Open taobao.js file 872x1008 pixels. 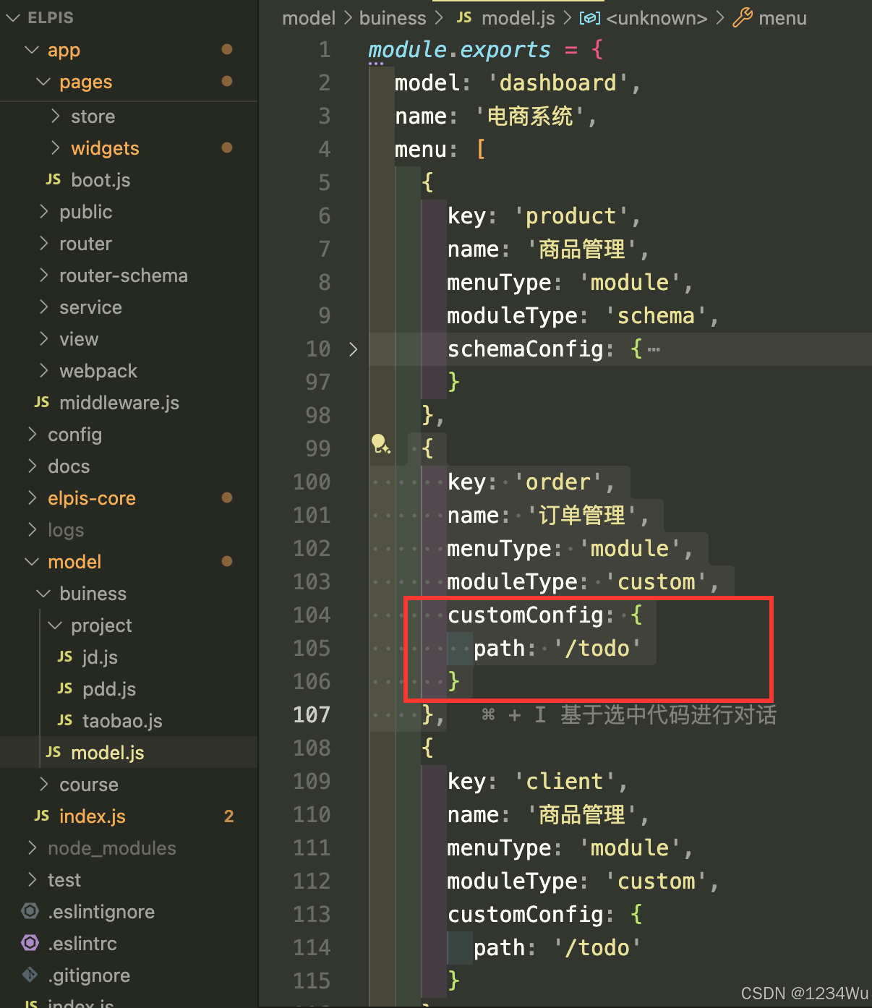click(x=122, y=721)
